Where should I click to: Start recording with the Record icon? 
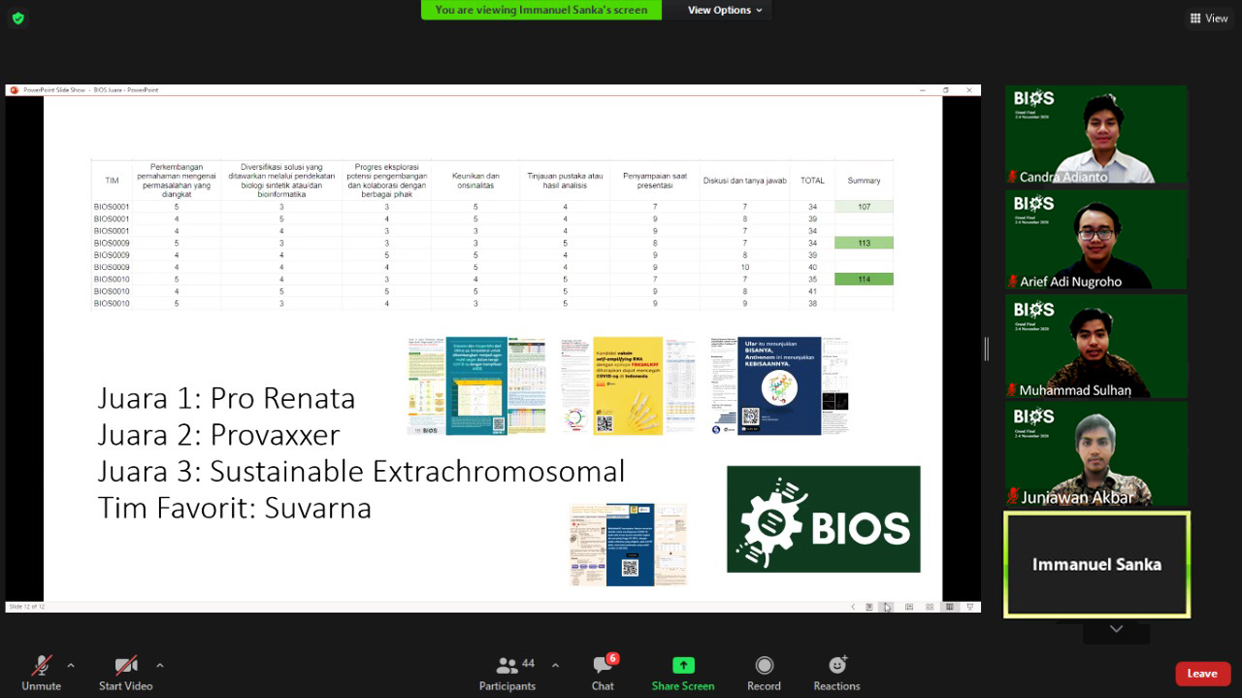[764, 672]
